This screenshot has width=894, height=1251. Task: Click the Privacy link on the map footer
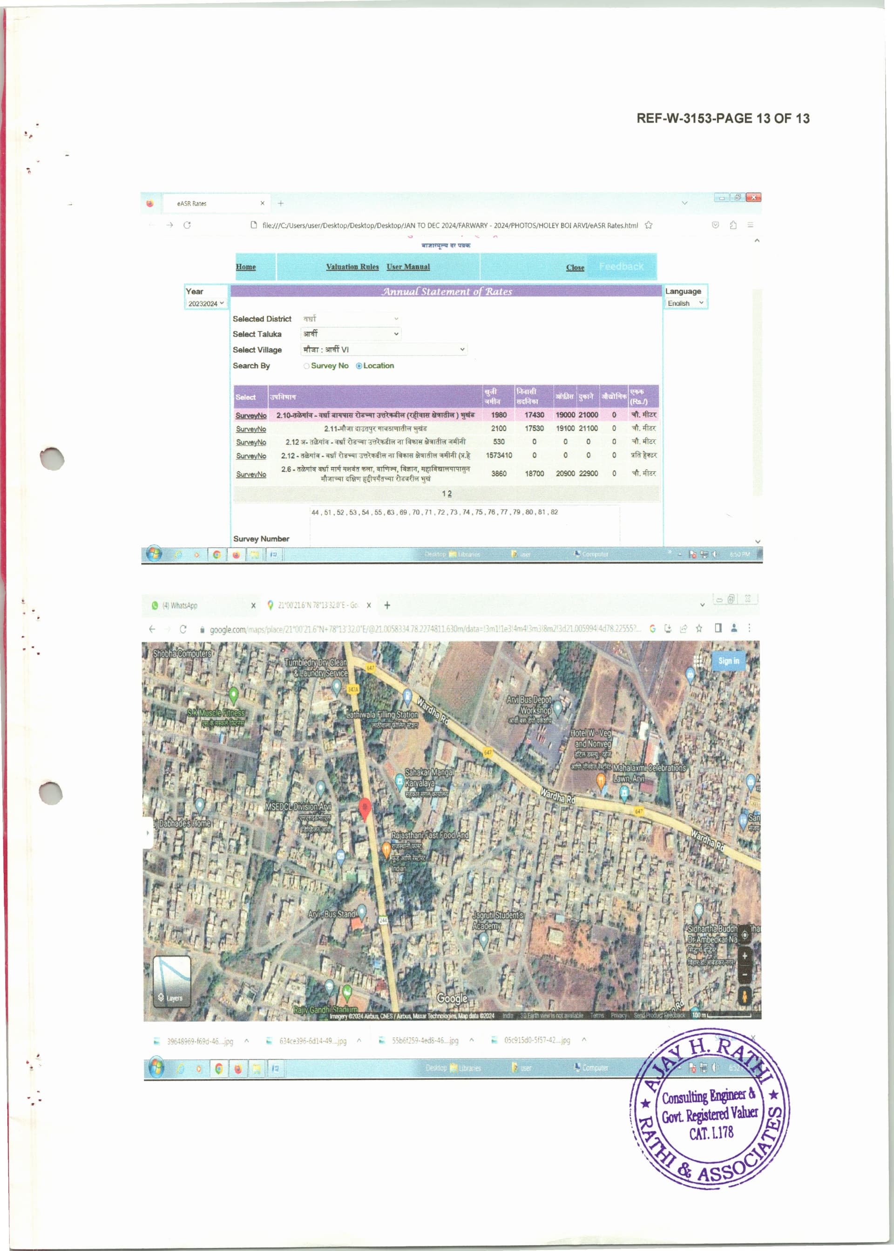[x=619, y=1015]
